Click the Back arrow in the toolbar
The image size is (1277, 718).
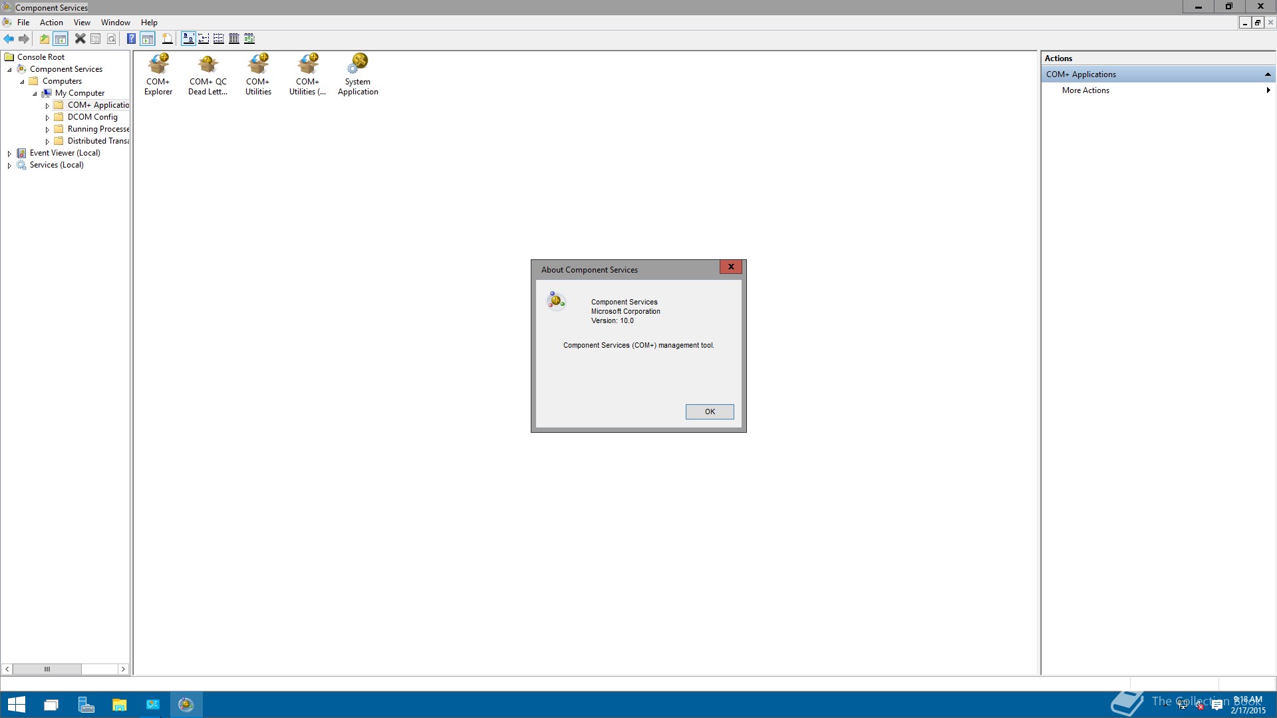click(x=9, y=39)
